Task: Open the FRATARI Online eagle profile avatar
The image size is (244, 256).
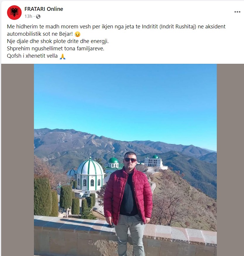Action: click(14, 12)
